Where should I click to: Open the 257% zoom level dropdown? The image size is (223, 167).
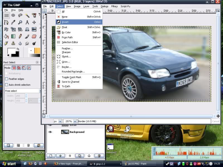(x=75, y=121)
